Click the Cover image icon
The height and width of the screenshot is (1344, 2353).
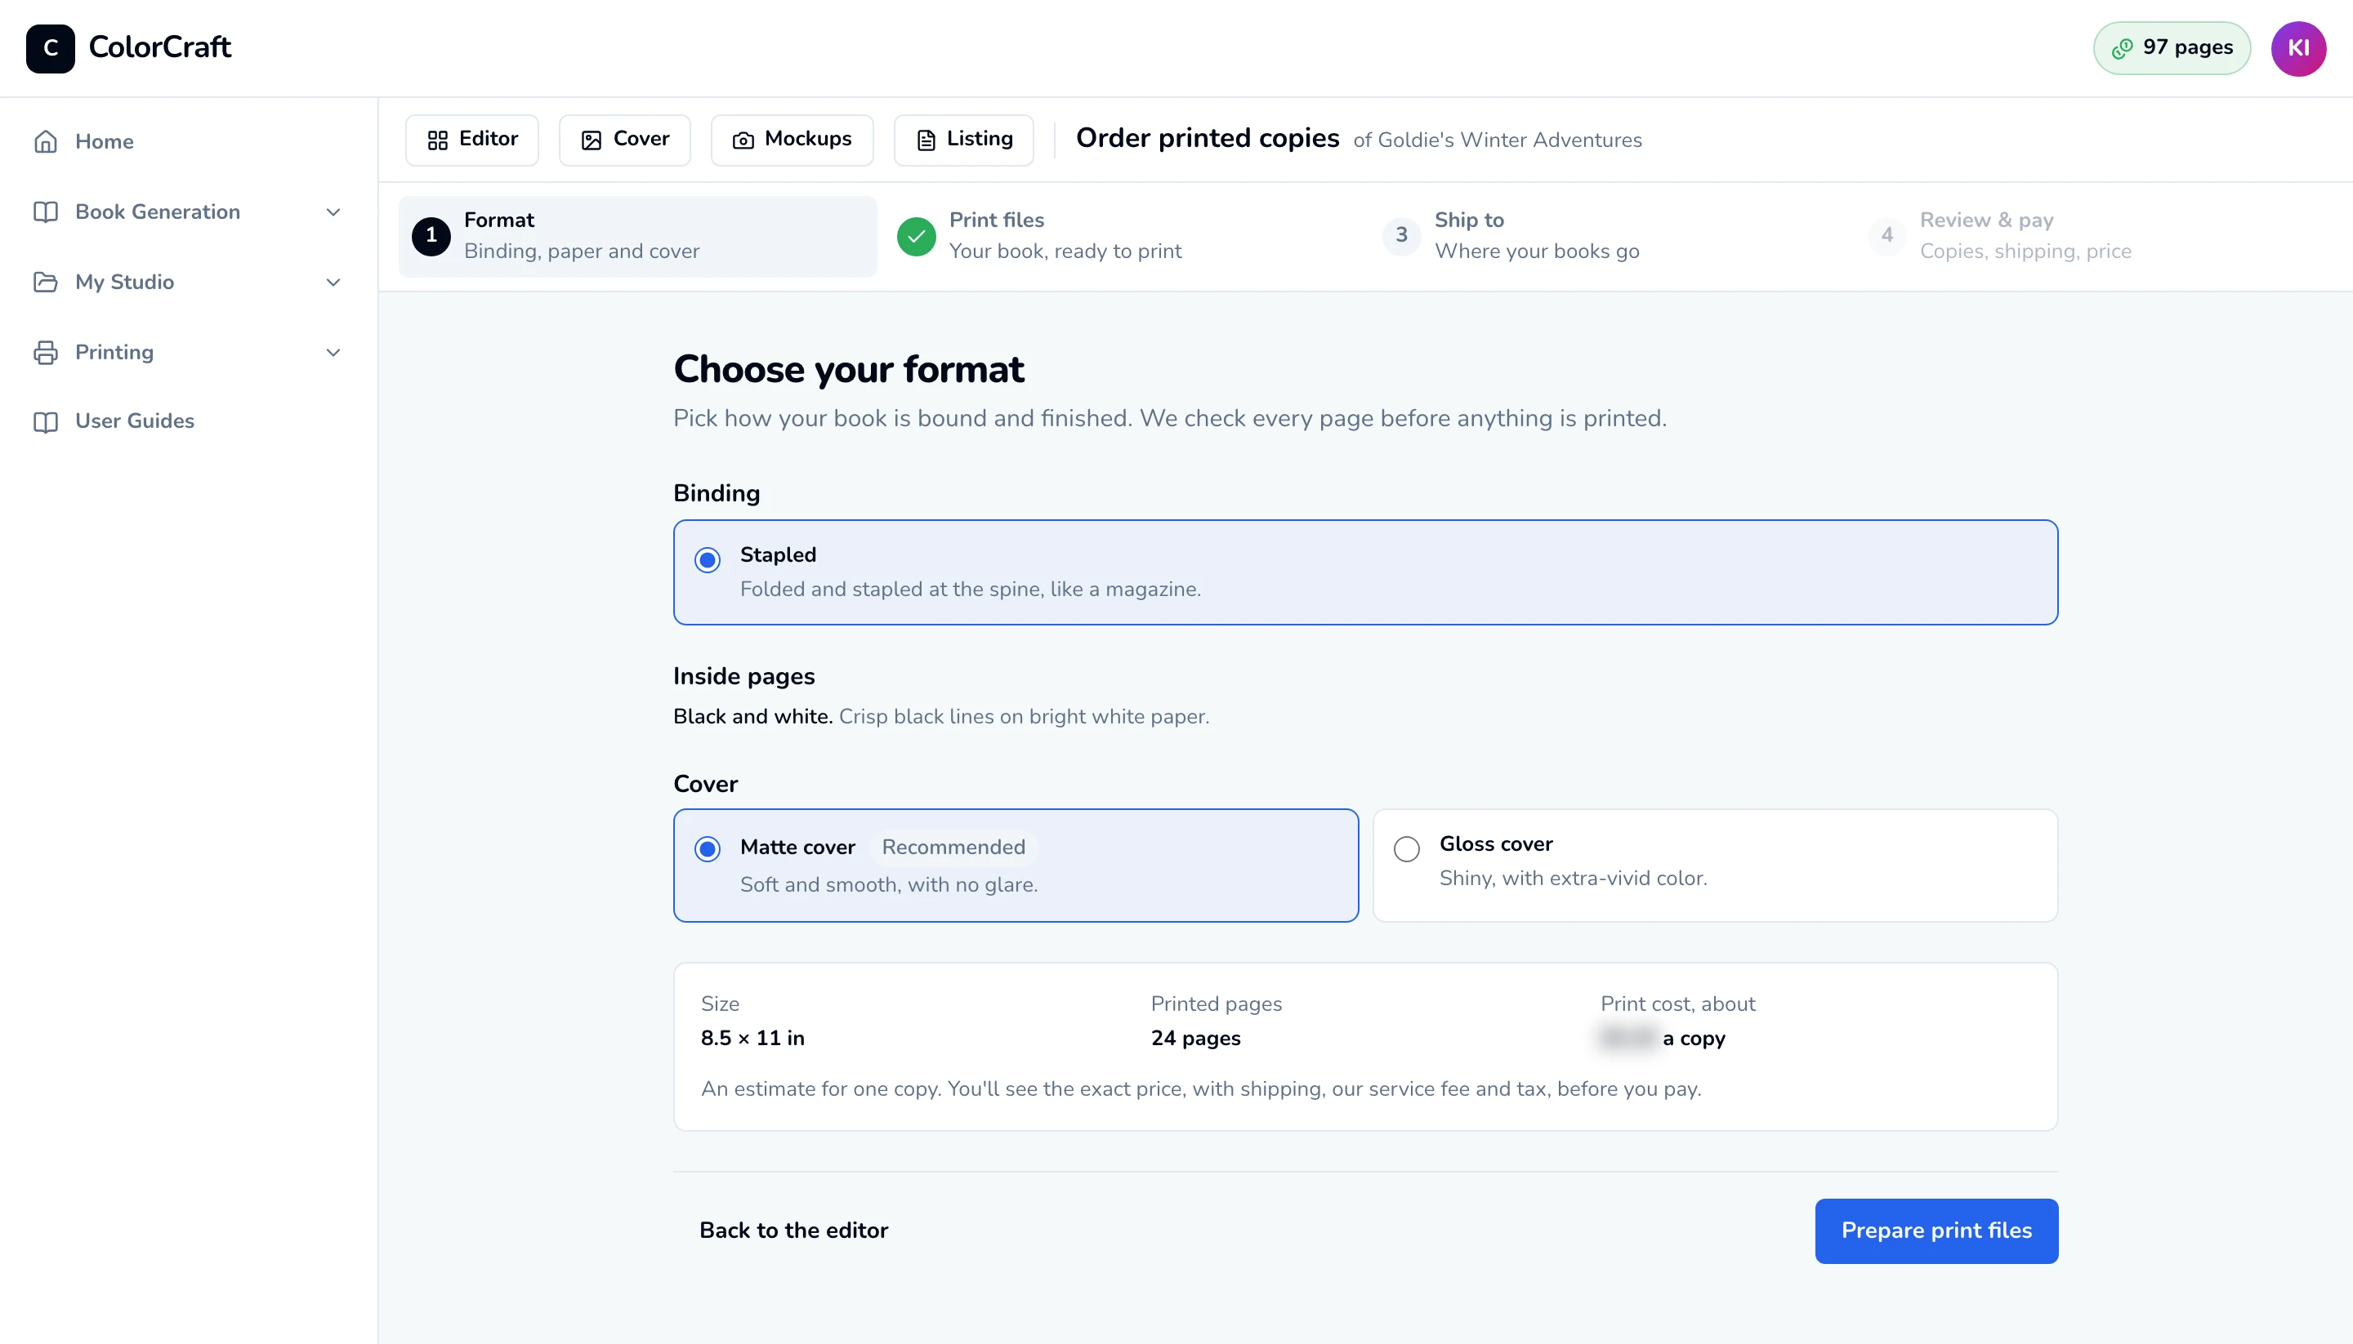(x=591, y=140)
